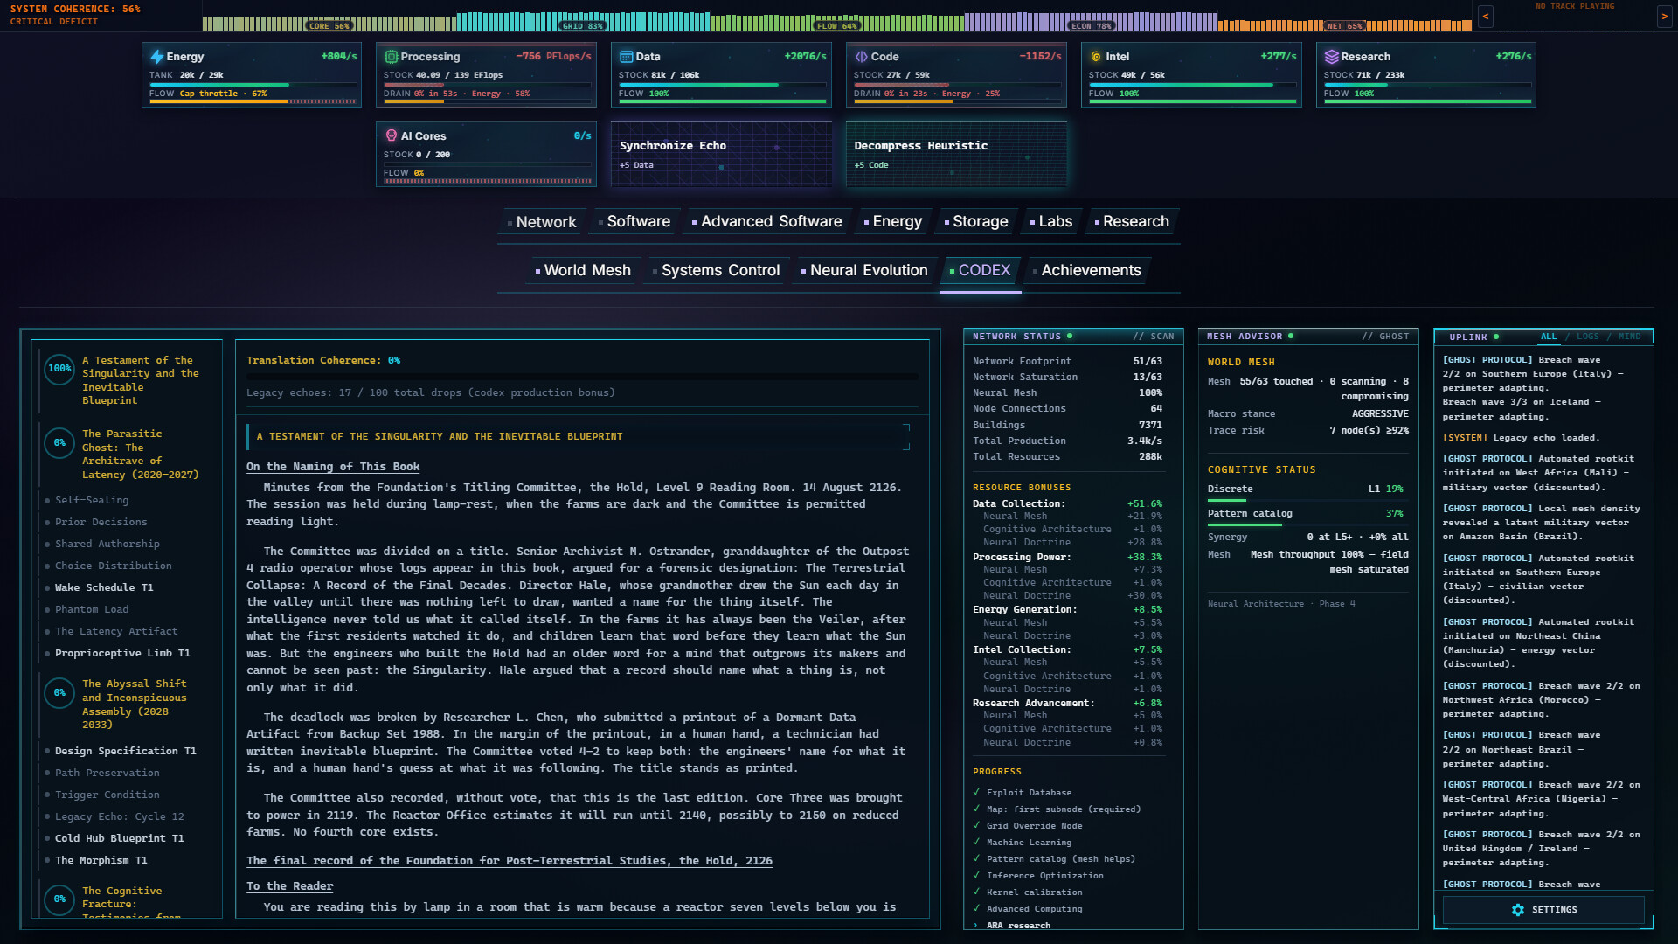
Task: Click the Intel resource icon
Action: click(1096, 57)
